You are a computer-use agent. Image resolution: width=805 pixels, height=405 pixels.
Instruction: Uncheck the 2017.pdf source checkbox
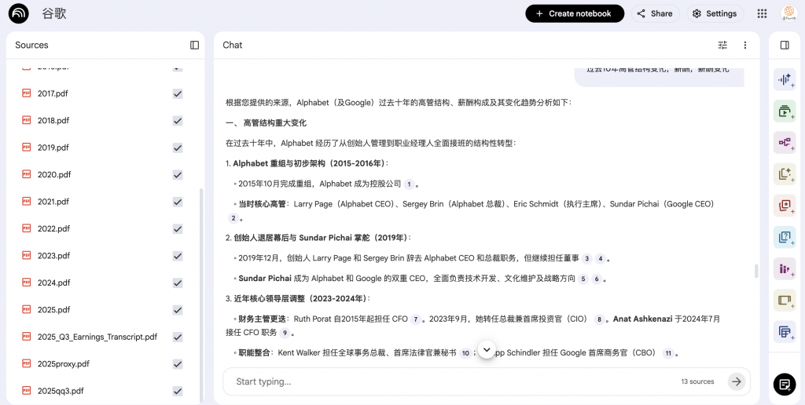click(x=178, y=93)
